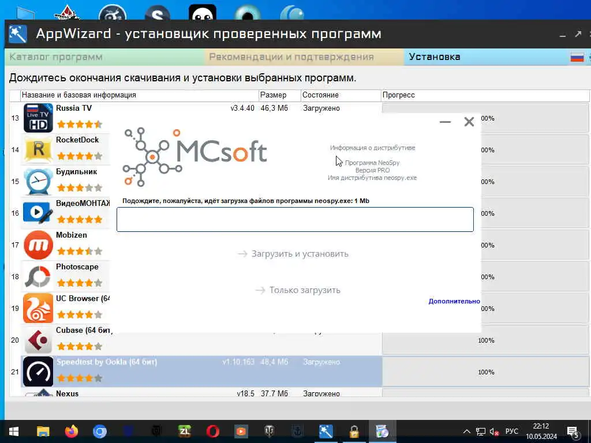
Task: Open the notification center icon
Action: tap(573, 433)
